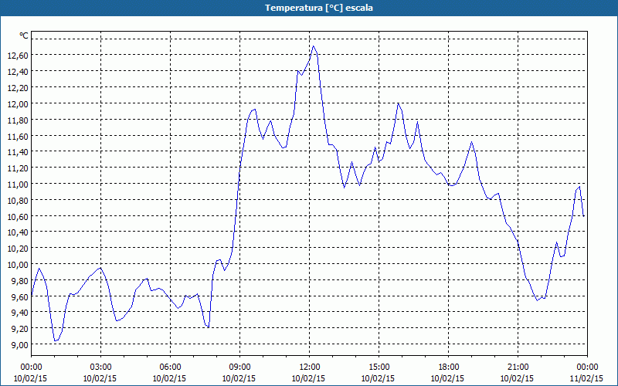Click the 03:00 time axis label
The image size is (618, 386).
point(101,367)
